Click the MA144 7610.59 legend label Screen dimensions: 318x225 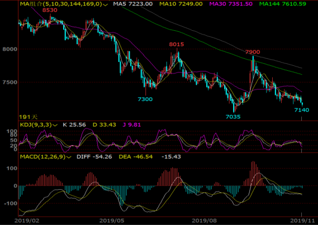click(x=282, y=4)
